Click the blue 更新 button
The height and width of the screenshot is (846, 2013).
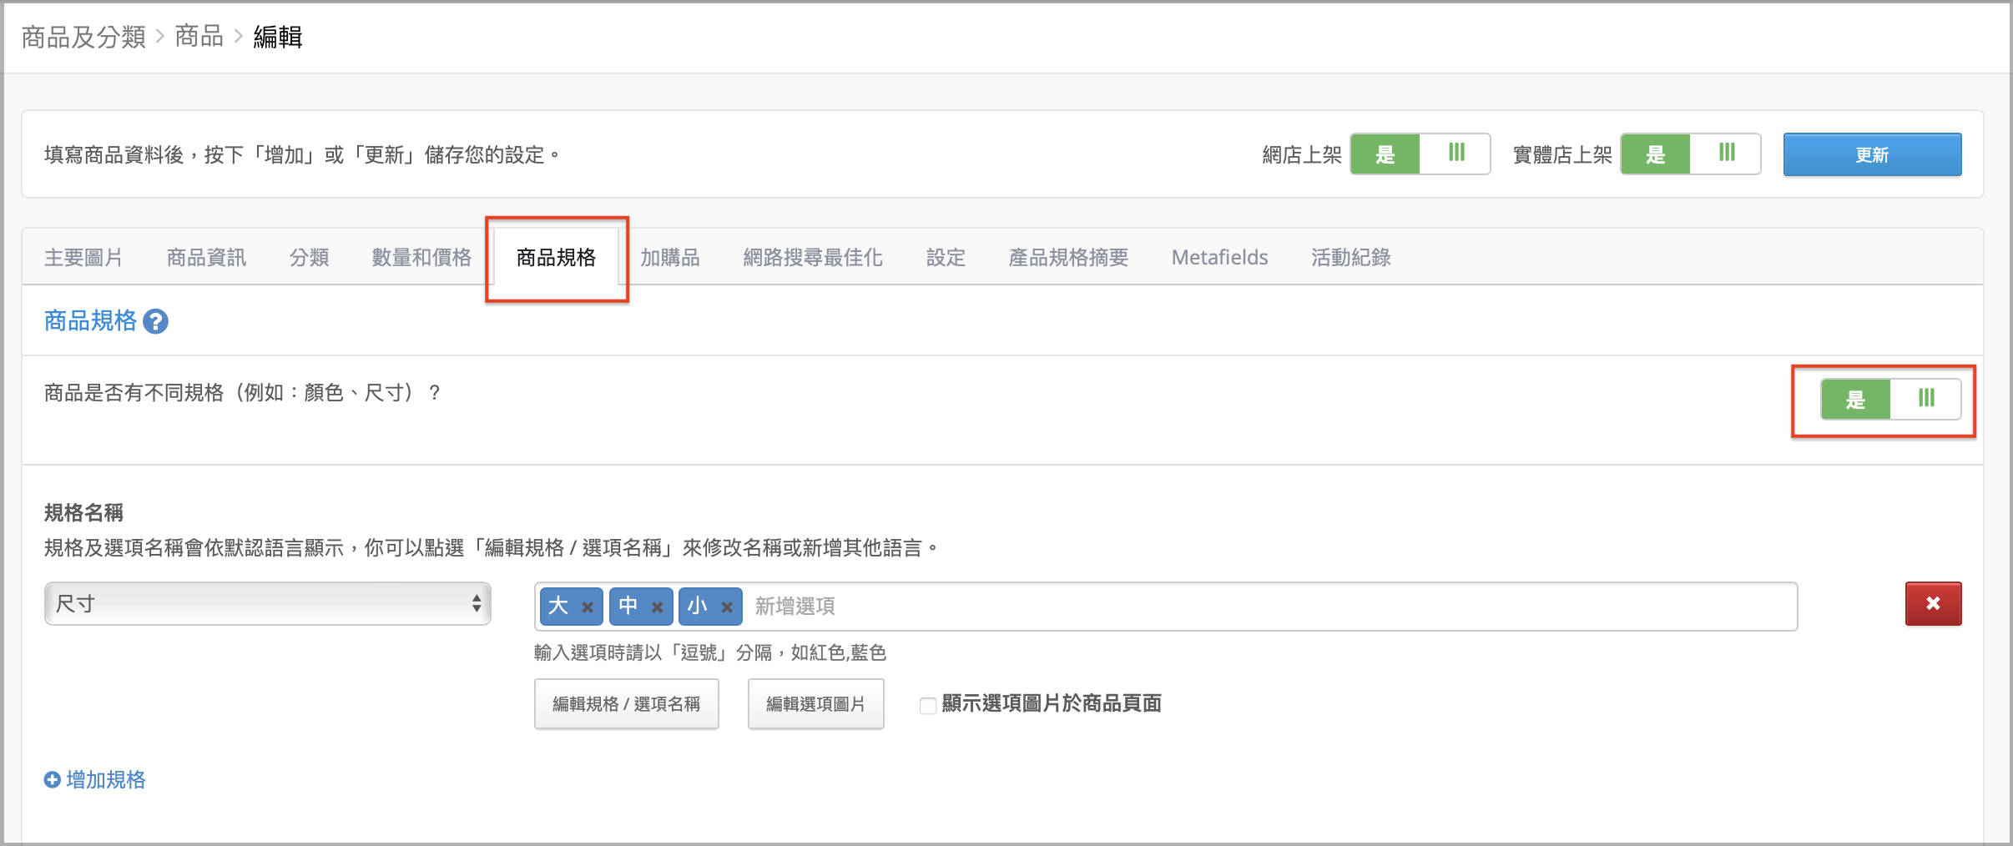[x=1872, y=154]
